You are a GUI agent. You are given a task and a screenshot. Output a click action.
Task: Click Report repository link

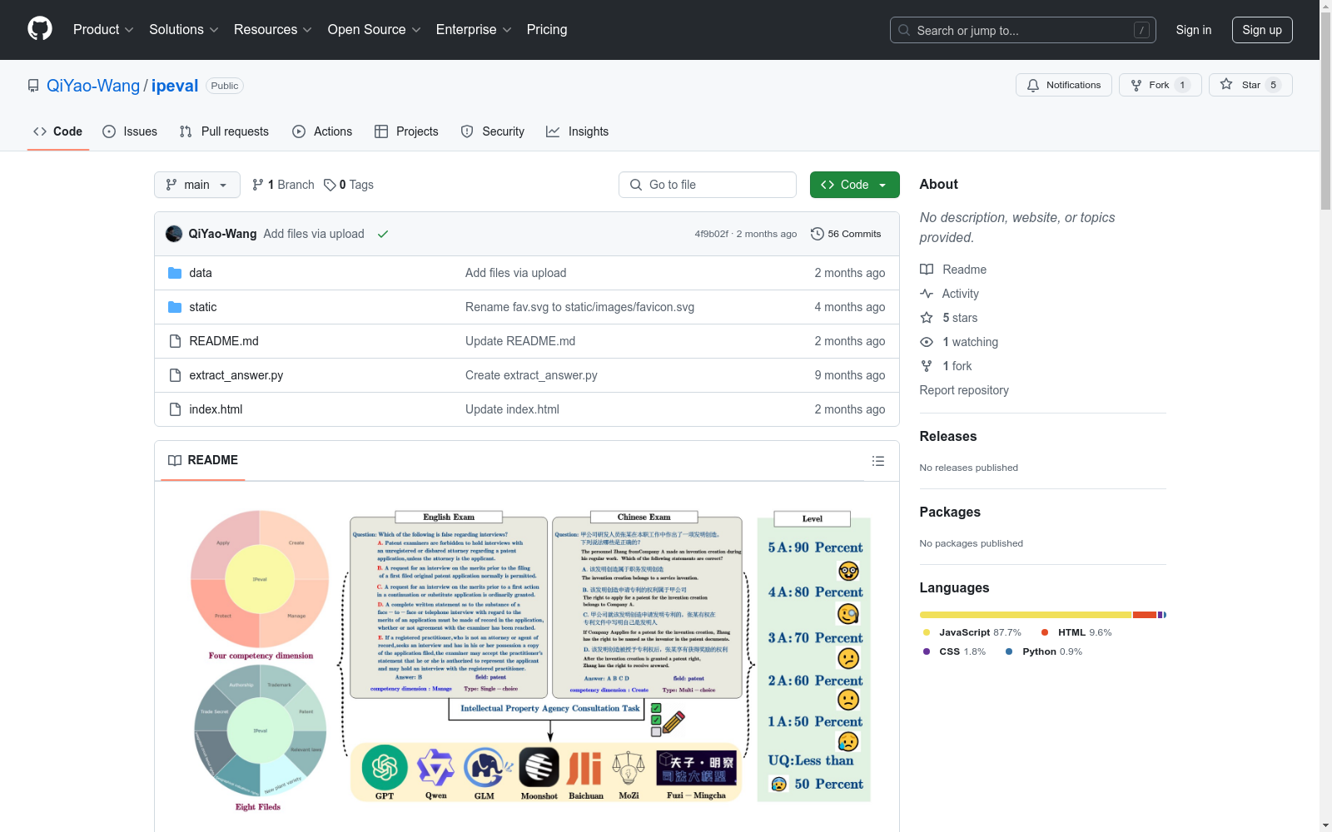[x=964, y=390]
